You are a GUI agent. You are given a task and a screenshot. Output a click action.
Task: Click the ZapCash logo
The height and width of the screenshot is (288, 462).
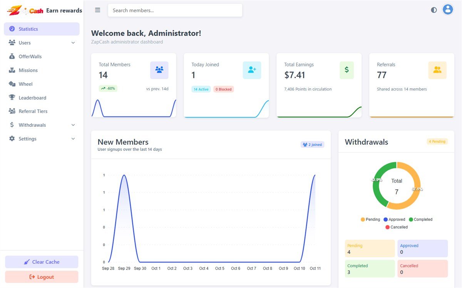25,10
